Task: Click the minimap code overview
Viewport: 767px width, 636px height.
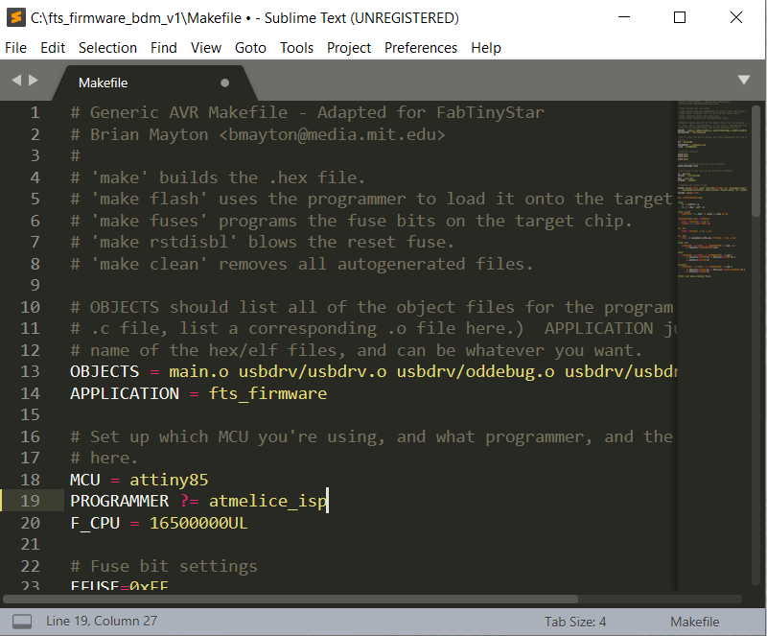Action: [x=712, y=189]
